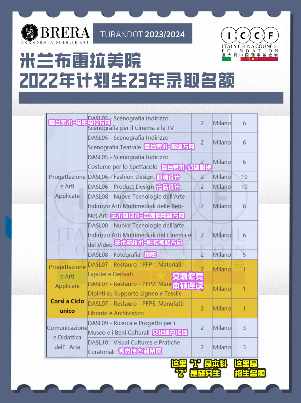Click the 文化遗产传播 label
Screen dimensions: 301x403
tap(170, 333)
